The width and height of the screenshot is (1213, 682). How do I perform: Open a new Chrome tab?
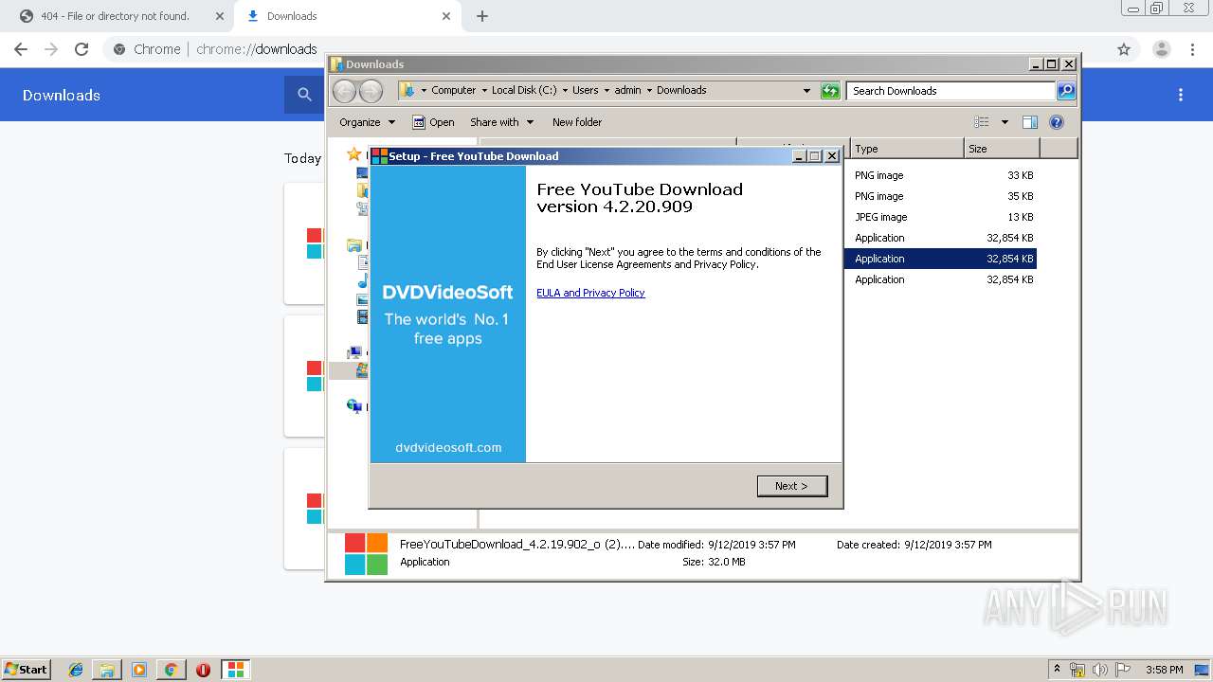(x=482, y=16)
